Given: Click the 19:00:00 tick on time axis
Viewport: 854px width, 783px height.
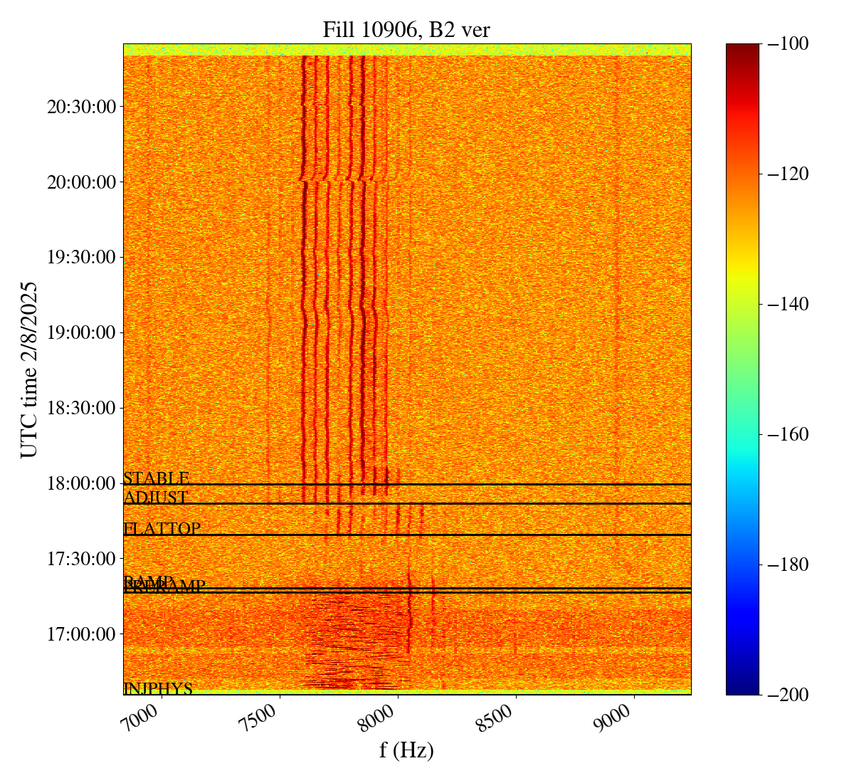Looking at the screenshot, I should point(81,332).
